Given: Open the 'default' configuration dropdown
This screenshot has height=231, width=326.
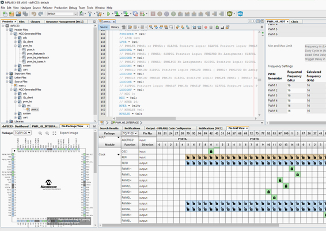Looking at the screenshot, I should click(62, 14).
